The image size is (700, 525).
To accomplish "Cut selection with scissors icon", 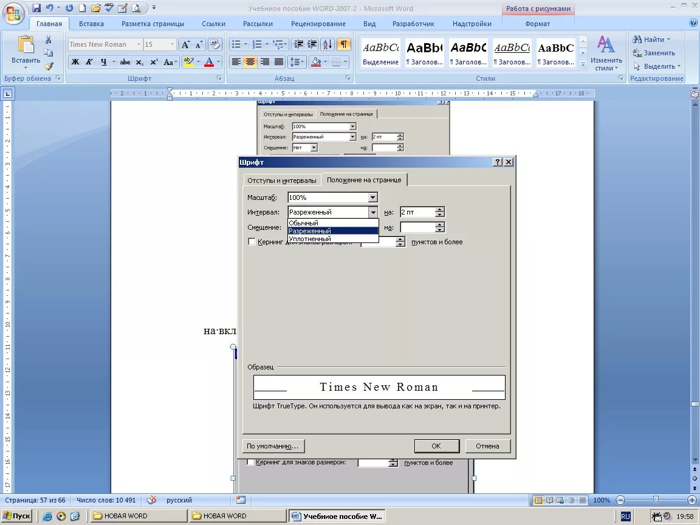I will coord(48,39).
